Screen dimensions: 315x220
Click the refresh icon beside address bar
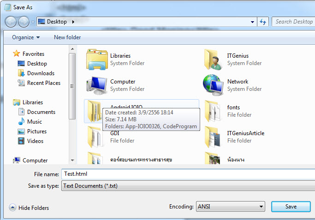click(x=263, y=22)
